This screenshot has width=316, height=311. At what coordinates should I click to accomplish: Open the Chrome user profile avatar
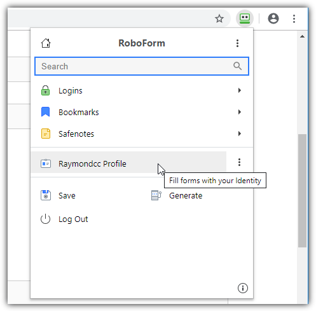[273, 18]
